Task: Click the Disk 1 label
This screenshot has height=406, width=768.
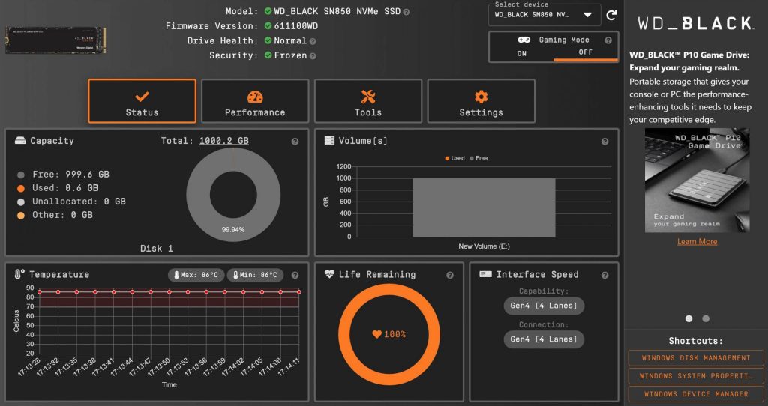Action: [x=157, y=249]
